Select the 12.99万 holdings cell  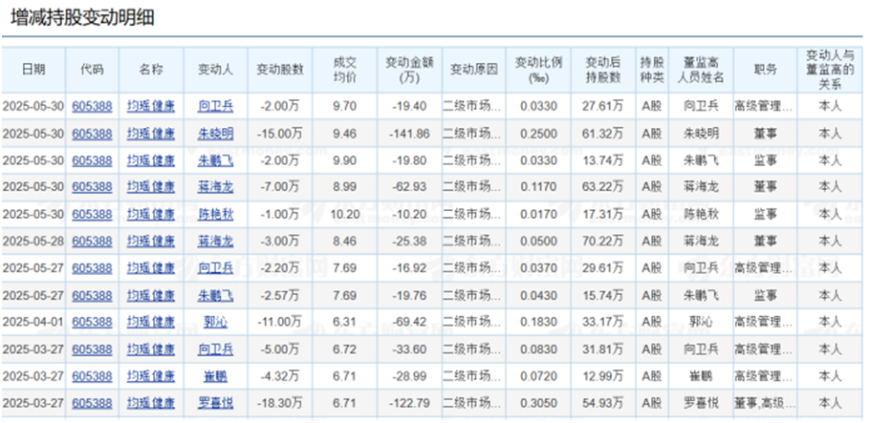click(x=602, y=376)
